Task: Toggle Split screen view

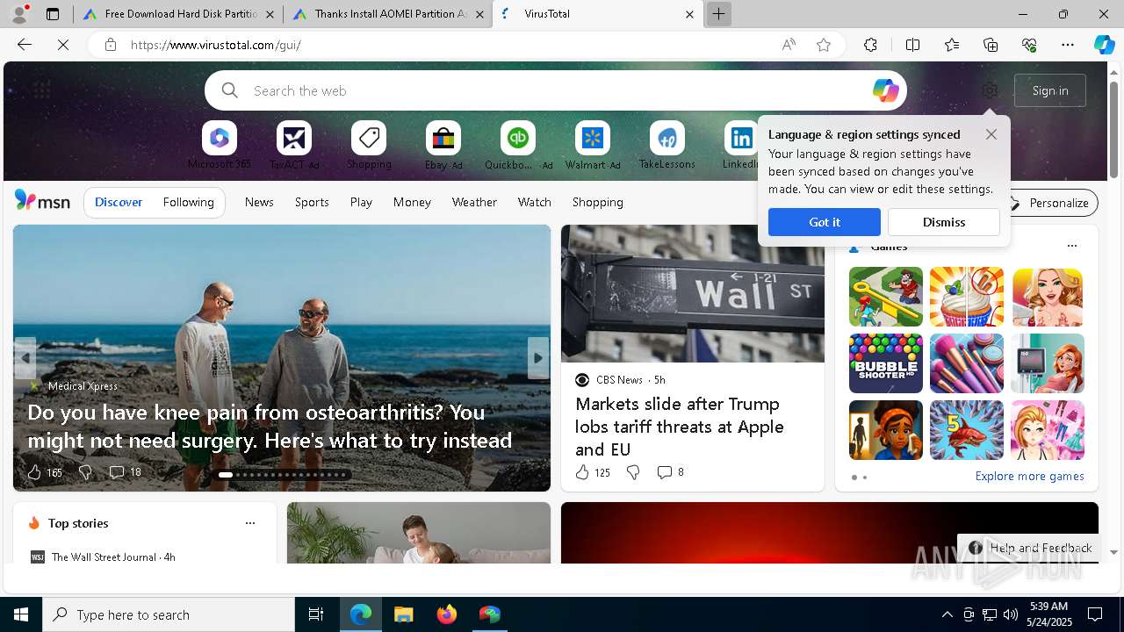Action: 912,45
